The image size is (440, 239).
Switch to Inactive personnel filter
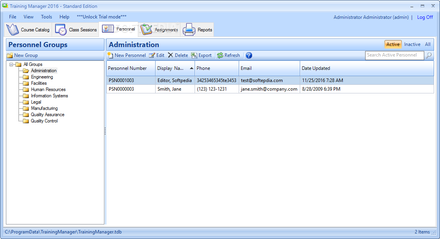pos(412,44)
